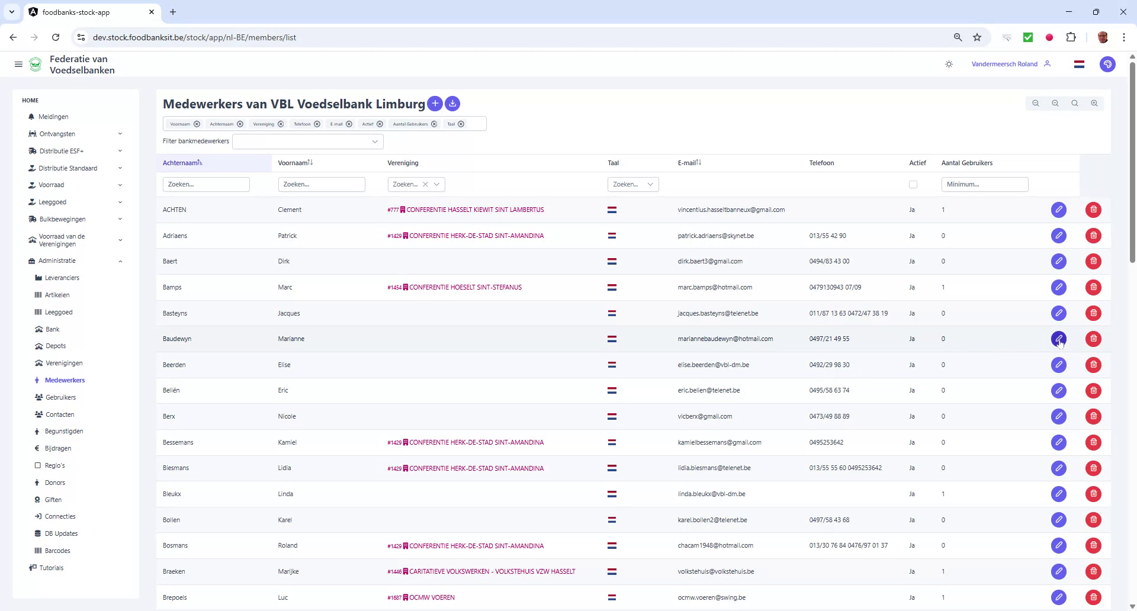Open the add new medewerker plus icon
The width and height of the screenshot is (1137, 611).
point(435,104)
